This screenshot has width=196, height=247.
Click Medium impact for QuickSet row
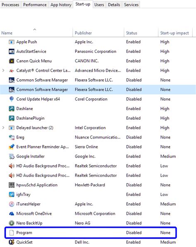168,242
